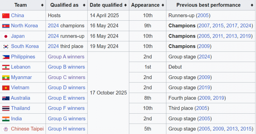The width and height of the screenshot is (256, 134).
Task: Click the Japan flag icon
Action: [6, 36]
